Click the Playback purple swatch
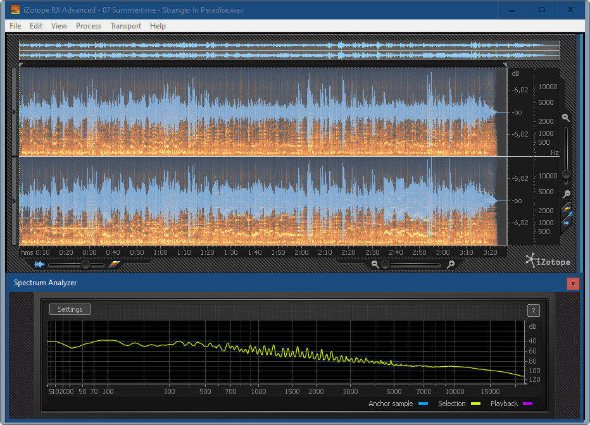 click(528, 403)
